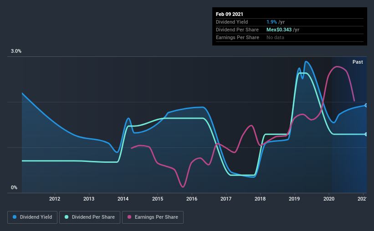Click the Past region label

(x=358, y=62)
